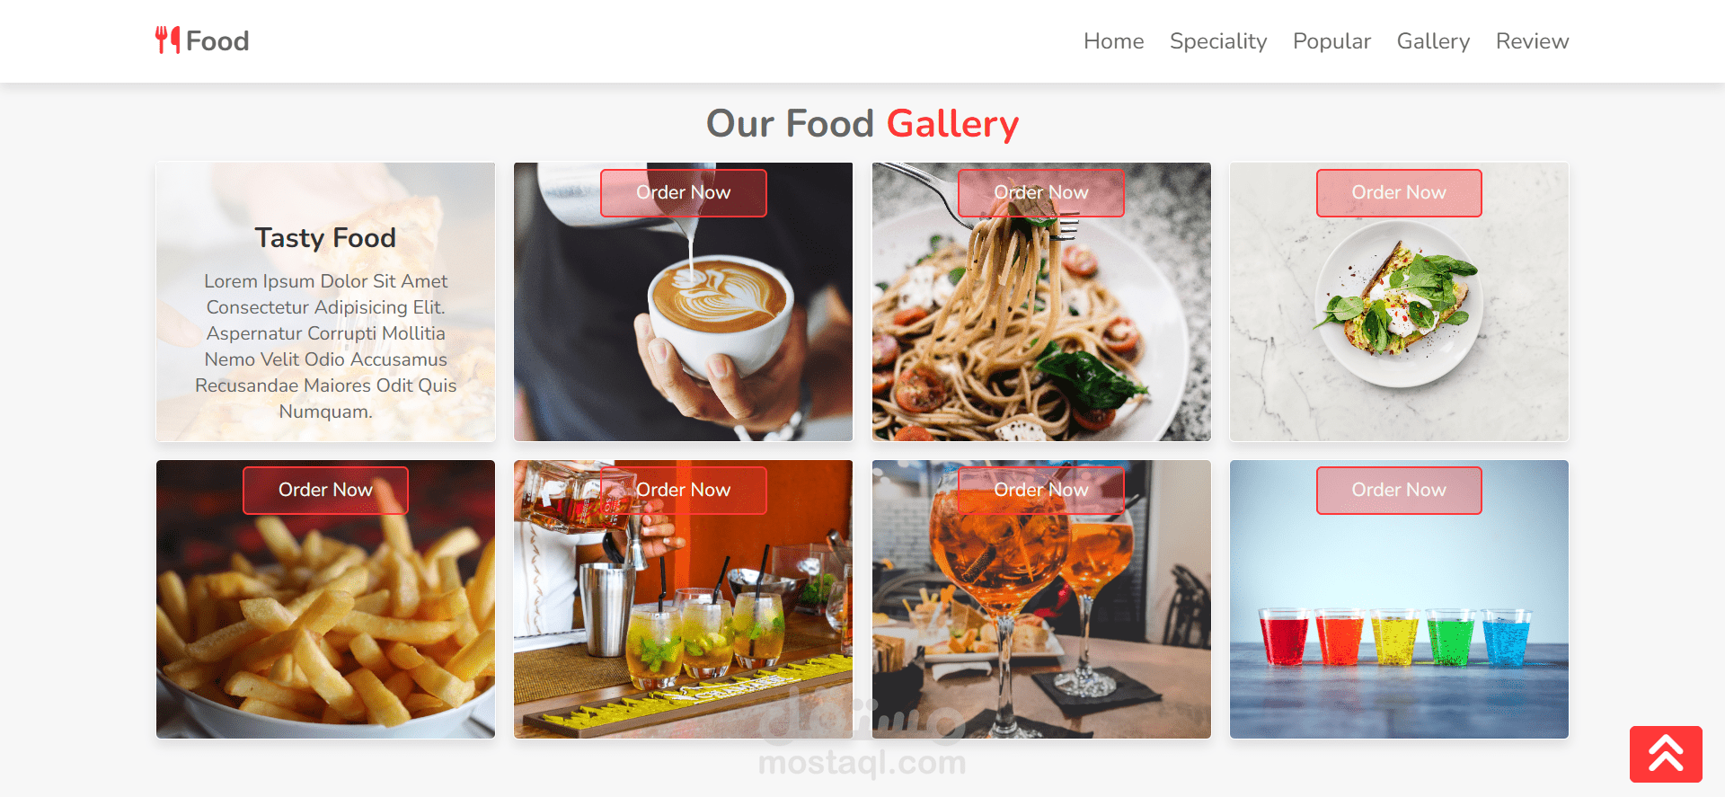Order Now on the pasta image

(x=1040, y=192)
